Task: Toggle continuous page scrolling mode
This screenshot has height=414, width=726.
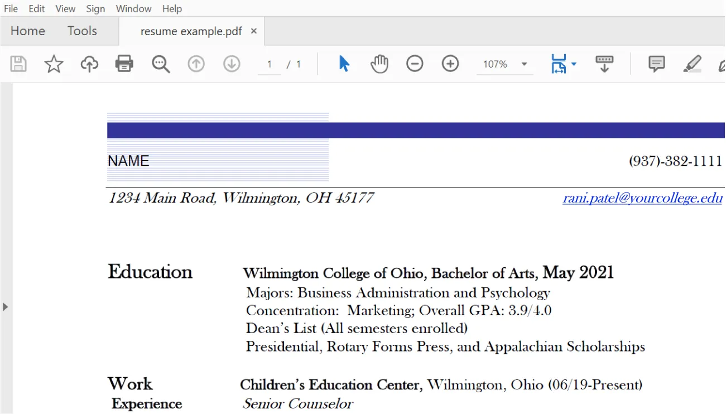Action: [604, 64]
